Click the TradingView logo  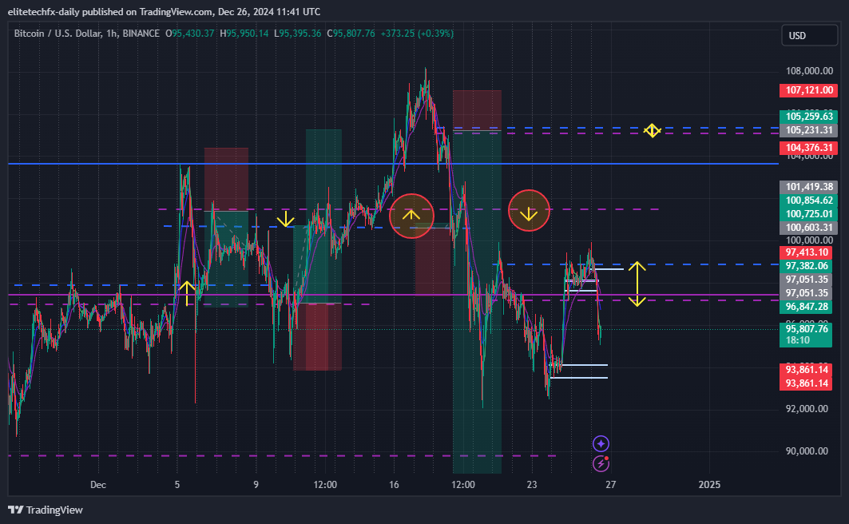coord(46,510)
